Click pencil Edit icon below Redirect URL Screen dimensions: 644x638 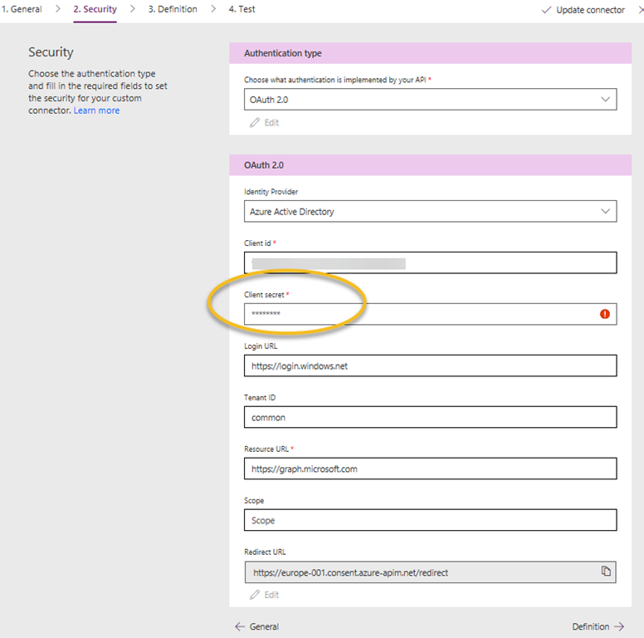pyautogui.click(x=255, y=595)
